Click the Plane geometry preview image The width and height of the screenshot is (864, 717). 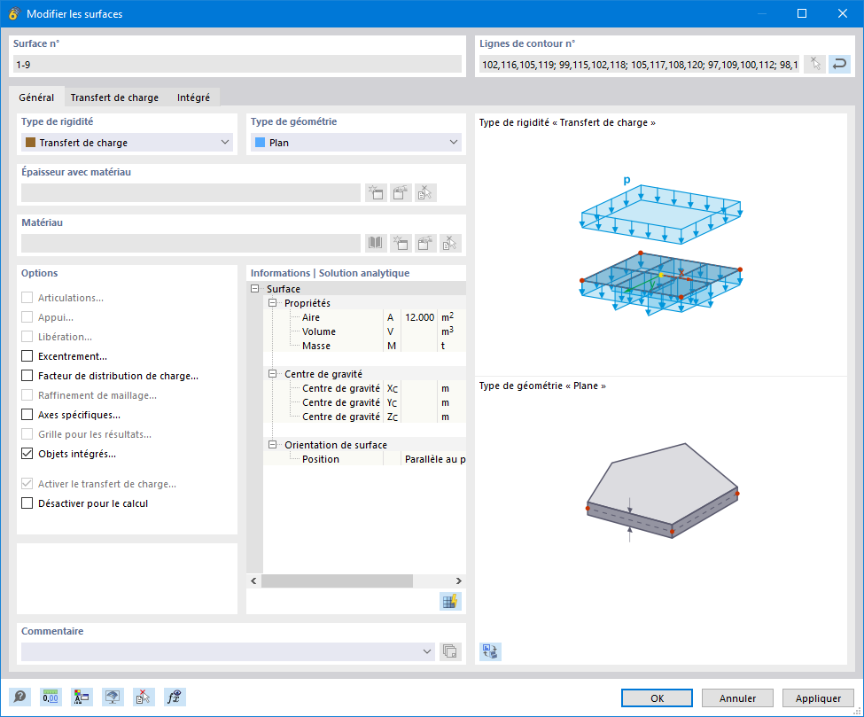tap(662, 492)
